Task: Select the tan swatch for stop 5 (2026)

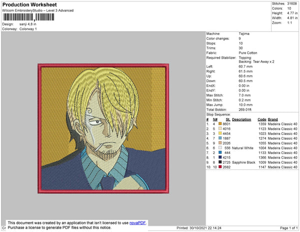Action: point(220,143)
